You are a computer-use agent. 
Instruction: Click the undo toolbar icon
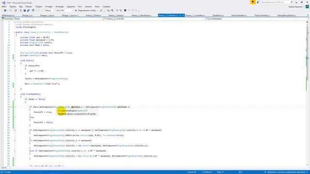coord(33,11)
